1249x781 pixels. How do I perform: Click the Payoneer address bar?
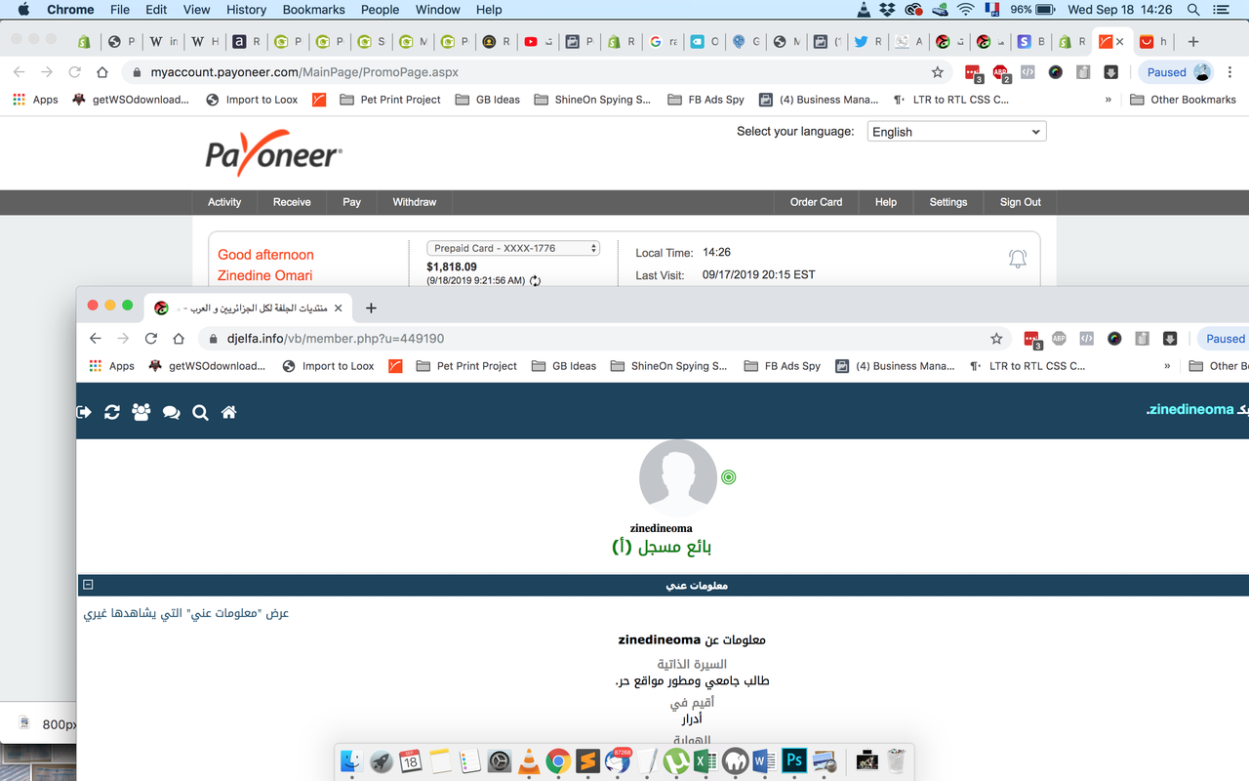[537, 72]
